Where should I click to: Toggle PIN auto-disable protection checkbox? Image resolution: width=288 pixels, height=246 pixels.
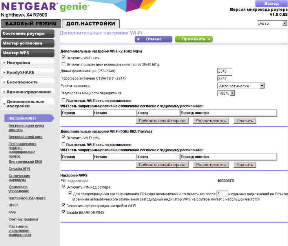point(70,193)
